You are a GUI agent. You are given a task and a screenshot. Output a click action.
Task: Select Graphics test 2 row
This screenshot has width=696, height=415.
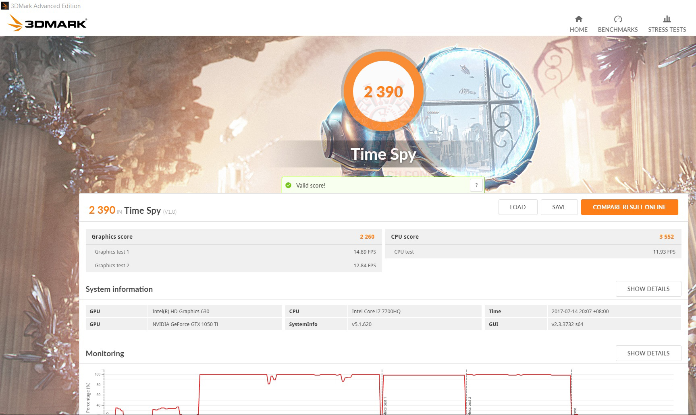tap(234, 265)
